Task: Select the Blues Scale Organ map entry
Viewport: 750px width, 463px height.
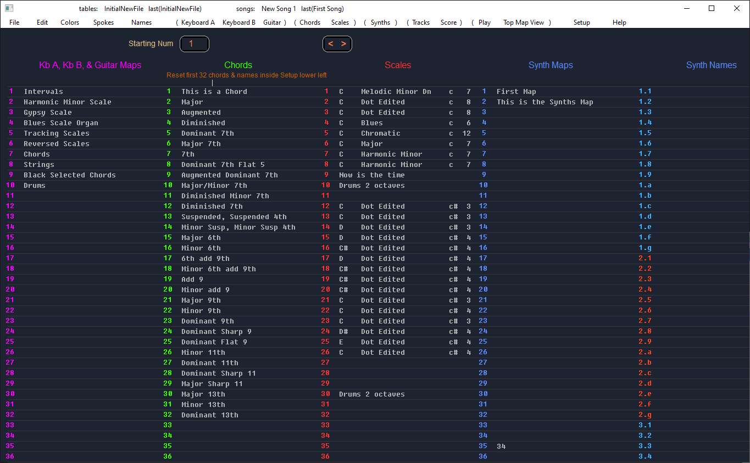Action: 61,123
